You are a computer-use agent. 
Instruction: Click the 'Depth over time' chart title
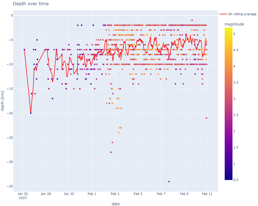31,3
